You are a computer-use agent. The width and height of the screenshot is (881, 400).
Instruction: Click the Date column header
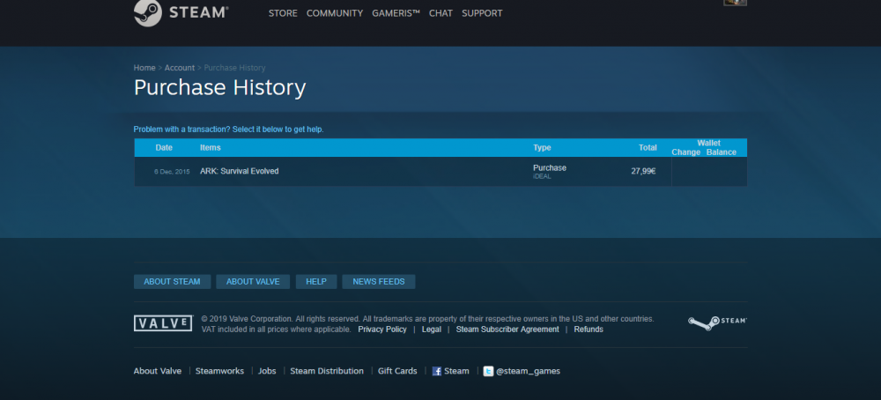point(164,148)
